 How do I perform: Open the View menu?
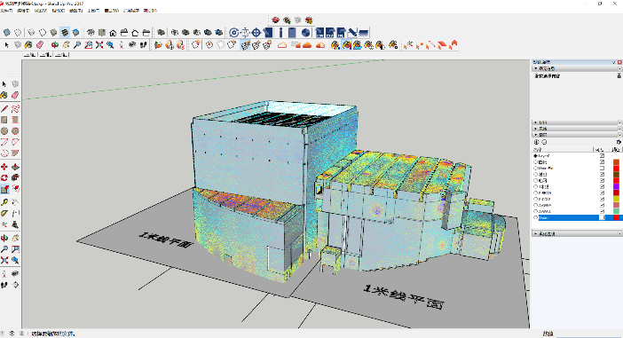41,11
